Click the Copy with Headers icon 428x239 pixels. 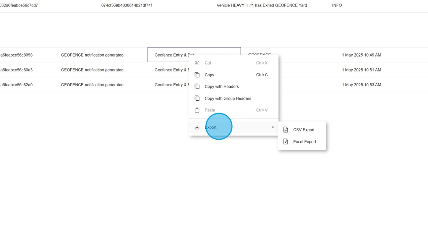pos(197,87)
